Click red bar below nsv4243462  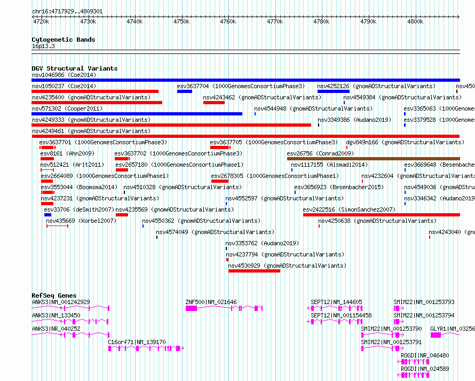(214, 103)
